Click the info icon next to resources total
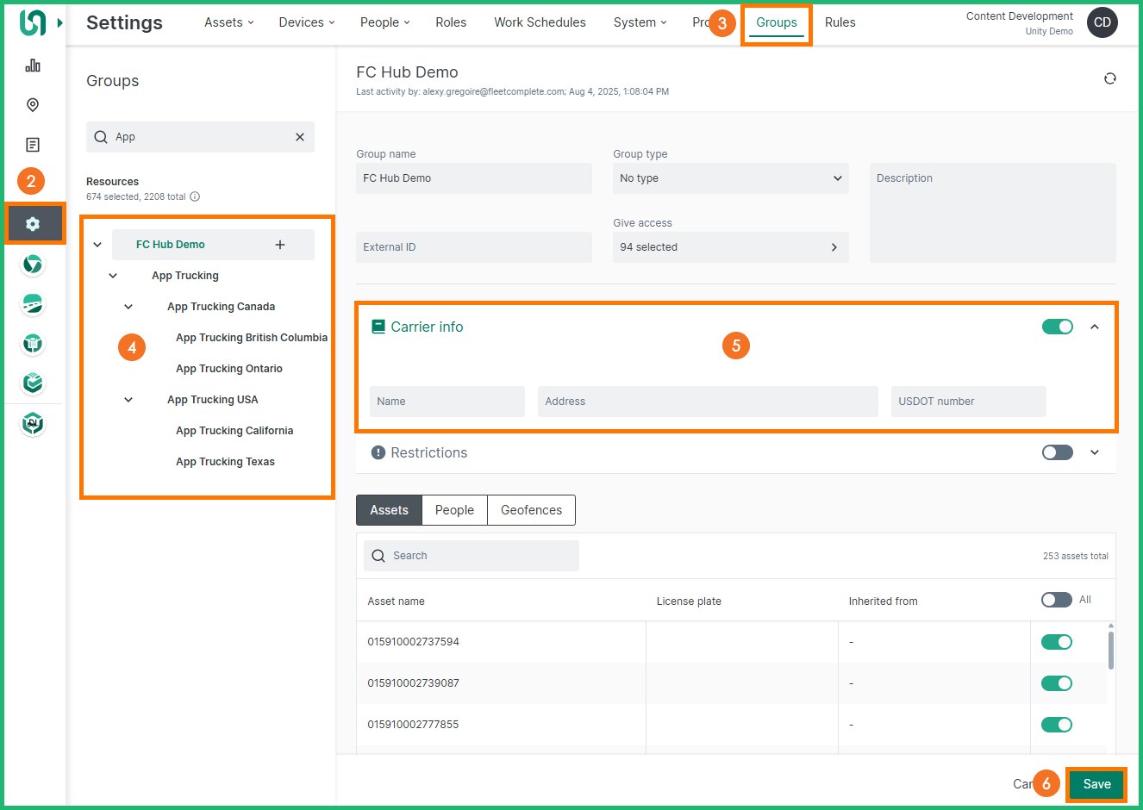The image size is (1143, 810). click(195, 196)
